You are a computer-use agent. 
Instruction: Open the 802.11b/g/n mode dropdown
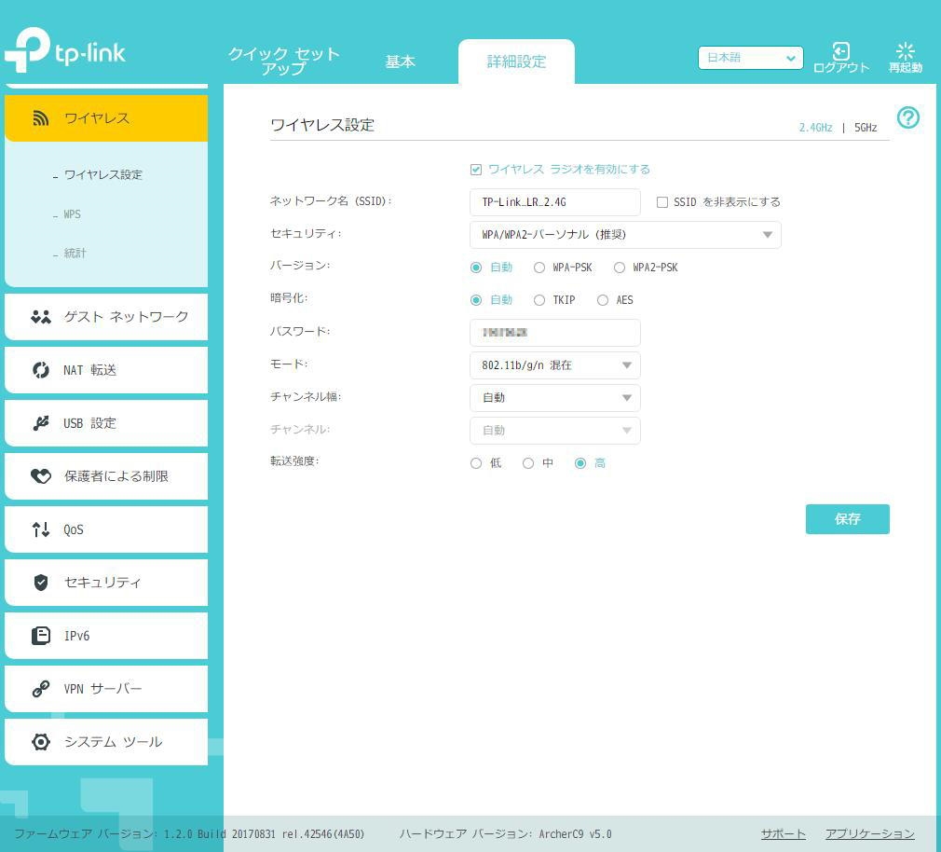[555, 365]
